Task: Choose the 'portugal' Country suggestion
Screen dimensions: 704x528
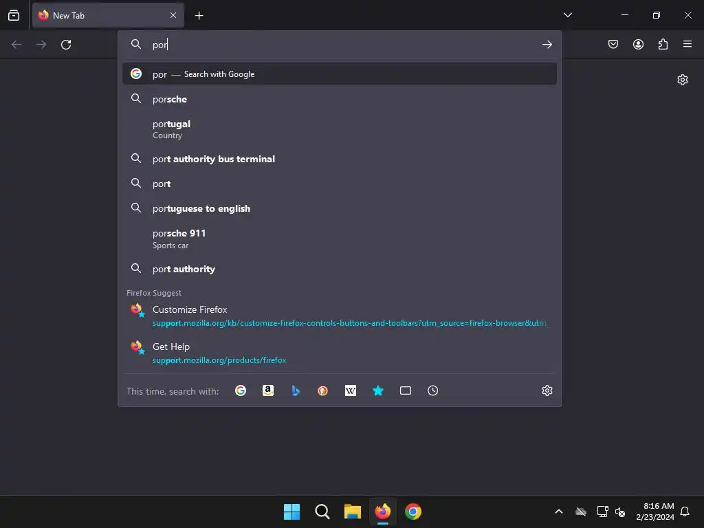Action: [x=340, y=129]
